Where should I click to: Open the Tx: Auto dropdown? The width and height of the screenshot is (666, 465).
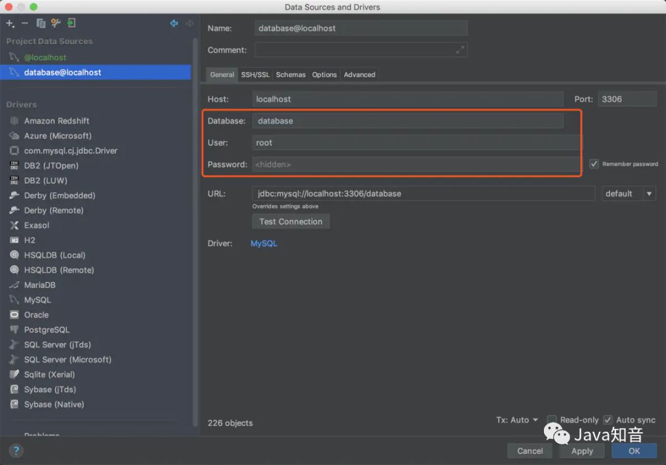517,419
